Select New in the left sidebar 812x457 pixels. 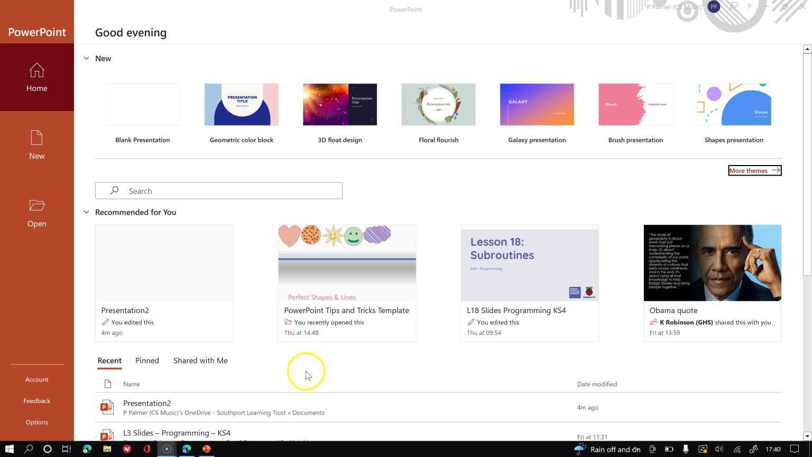point(37,145)
